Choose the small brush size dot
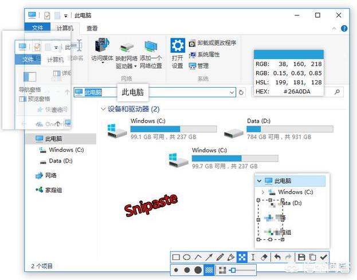 [176, 270]
